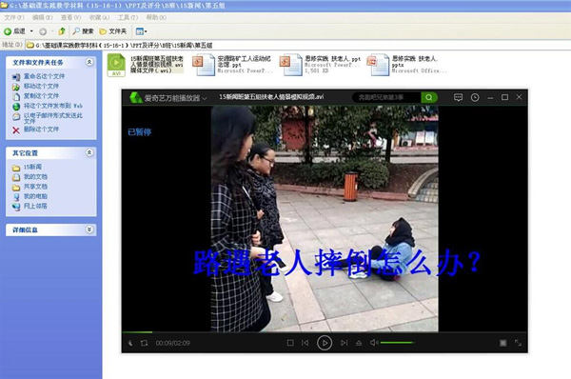Screen dimensions: 571x379
Task: Open the player's history clock icon
Action: point(475,97)
